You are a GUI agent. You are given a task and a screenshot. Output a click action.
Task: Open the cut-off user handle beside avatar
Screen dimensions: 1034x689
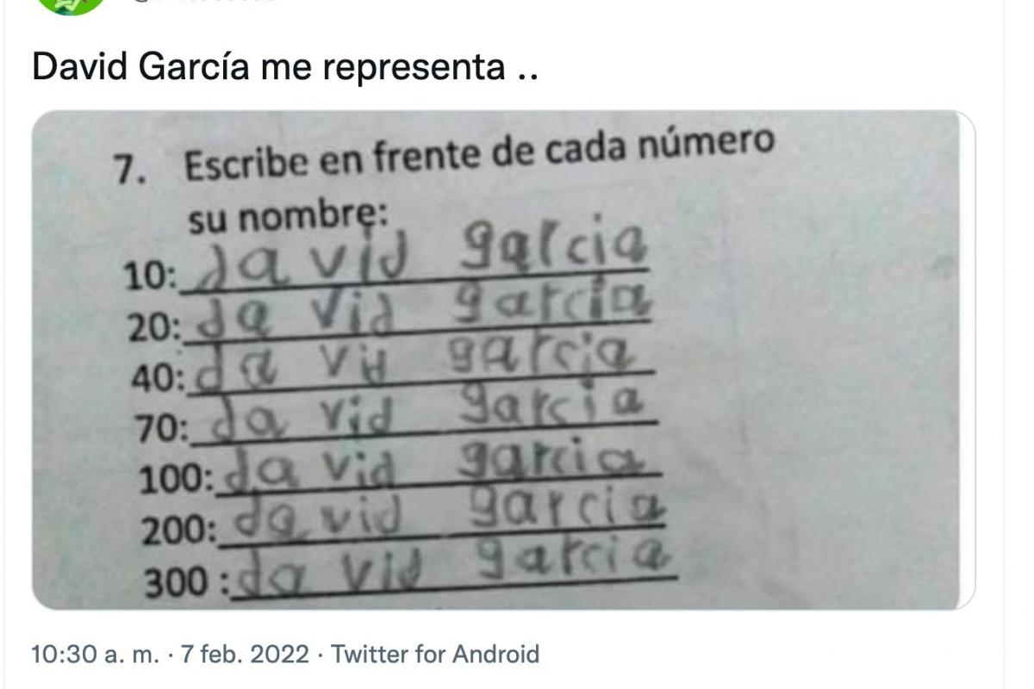[x=205, y=3]
